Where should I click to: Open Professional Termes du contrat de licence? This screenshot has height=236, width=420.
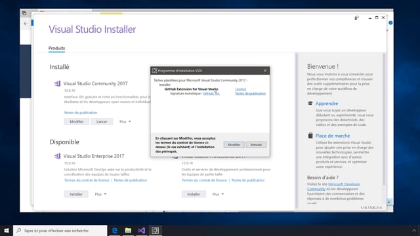tap(204, 180)
